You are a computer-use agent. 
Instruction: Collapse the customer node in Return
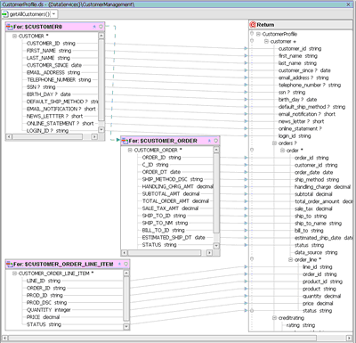(x=266, y=41)
